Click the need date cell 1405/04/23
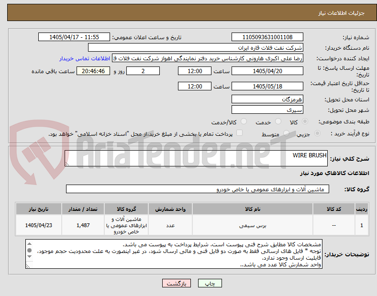Image resolution: width=377 pixels, height=296 pixels. [x=38, y=225]
